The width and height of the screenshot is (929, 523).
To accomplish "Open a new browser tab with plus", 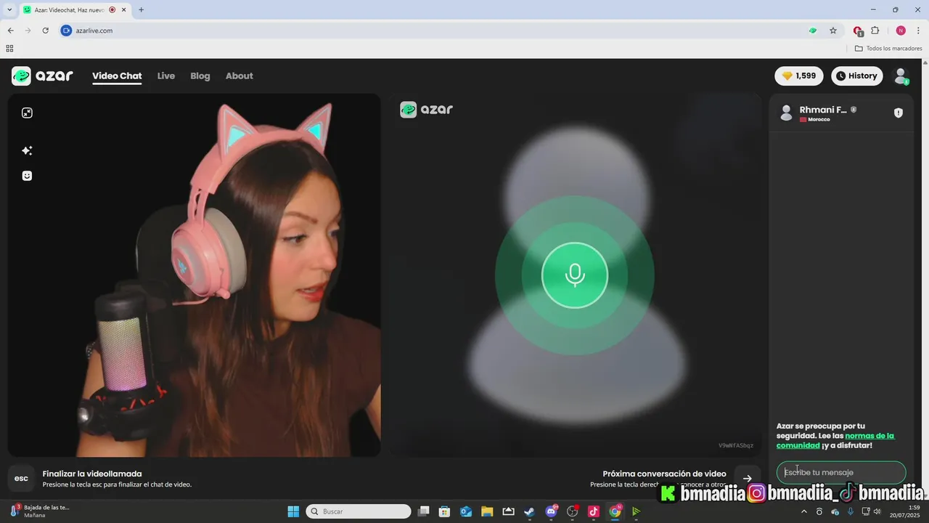I will click(x=141, y=9).
